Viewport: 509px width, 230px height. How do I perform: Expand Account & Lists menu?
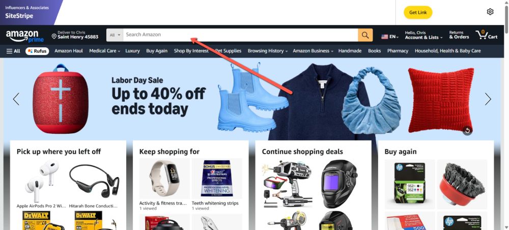[423, 35]
